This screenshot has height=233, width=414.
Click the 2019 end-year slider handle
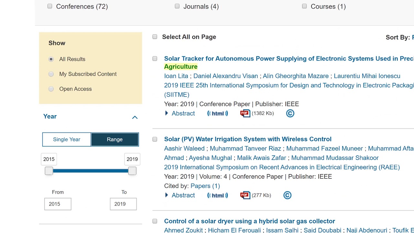(132, 171)
